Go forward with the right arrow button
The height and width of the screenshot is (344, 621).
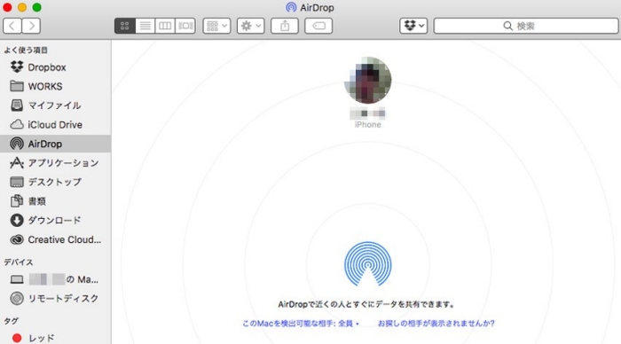click(31, 26)
